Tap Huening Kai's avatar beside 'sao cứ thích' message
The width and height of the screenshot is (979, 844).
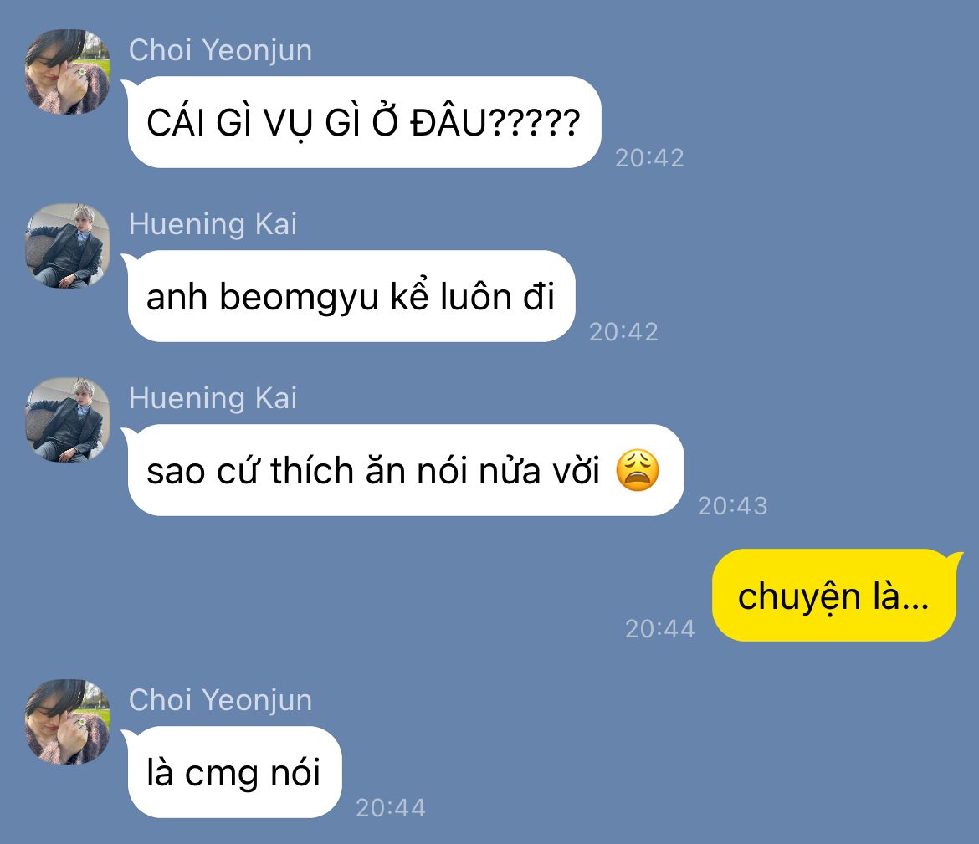click(68, 420)
